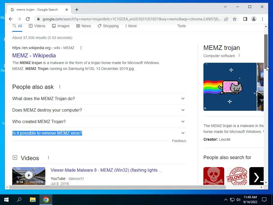Open the red skull thumbnail in related searches
Image resolution: width=273 pixels, height=205 pixels.
[214, 176]
